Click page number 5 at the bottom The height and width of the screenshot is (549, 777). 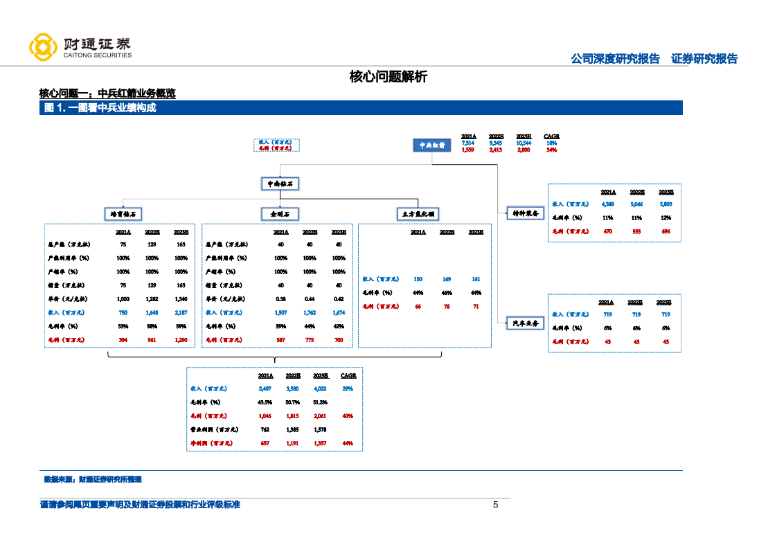[x=496, y=505]
